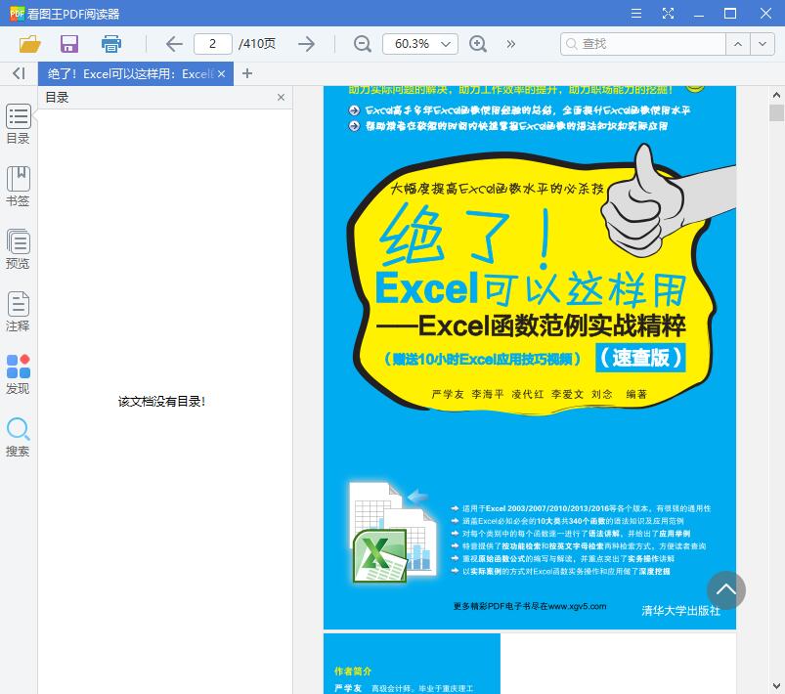Click the round back-to-top button
Screen dimensions: 785x694
pyautogui.click(x=726, y=589)
